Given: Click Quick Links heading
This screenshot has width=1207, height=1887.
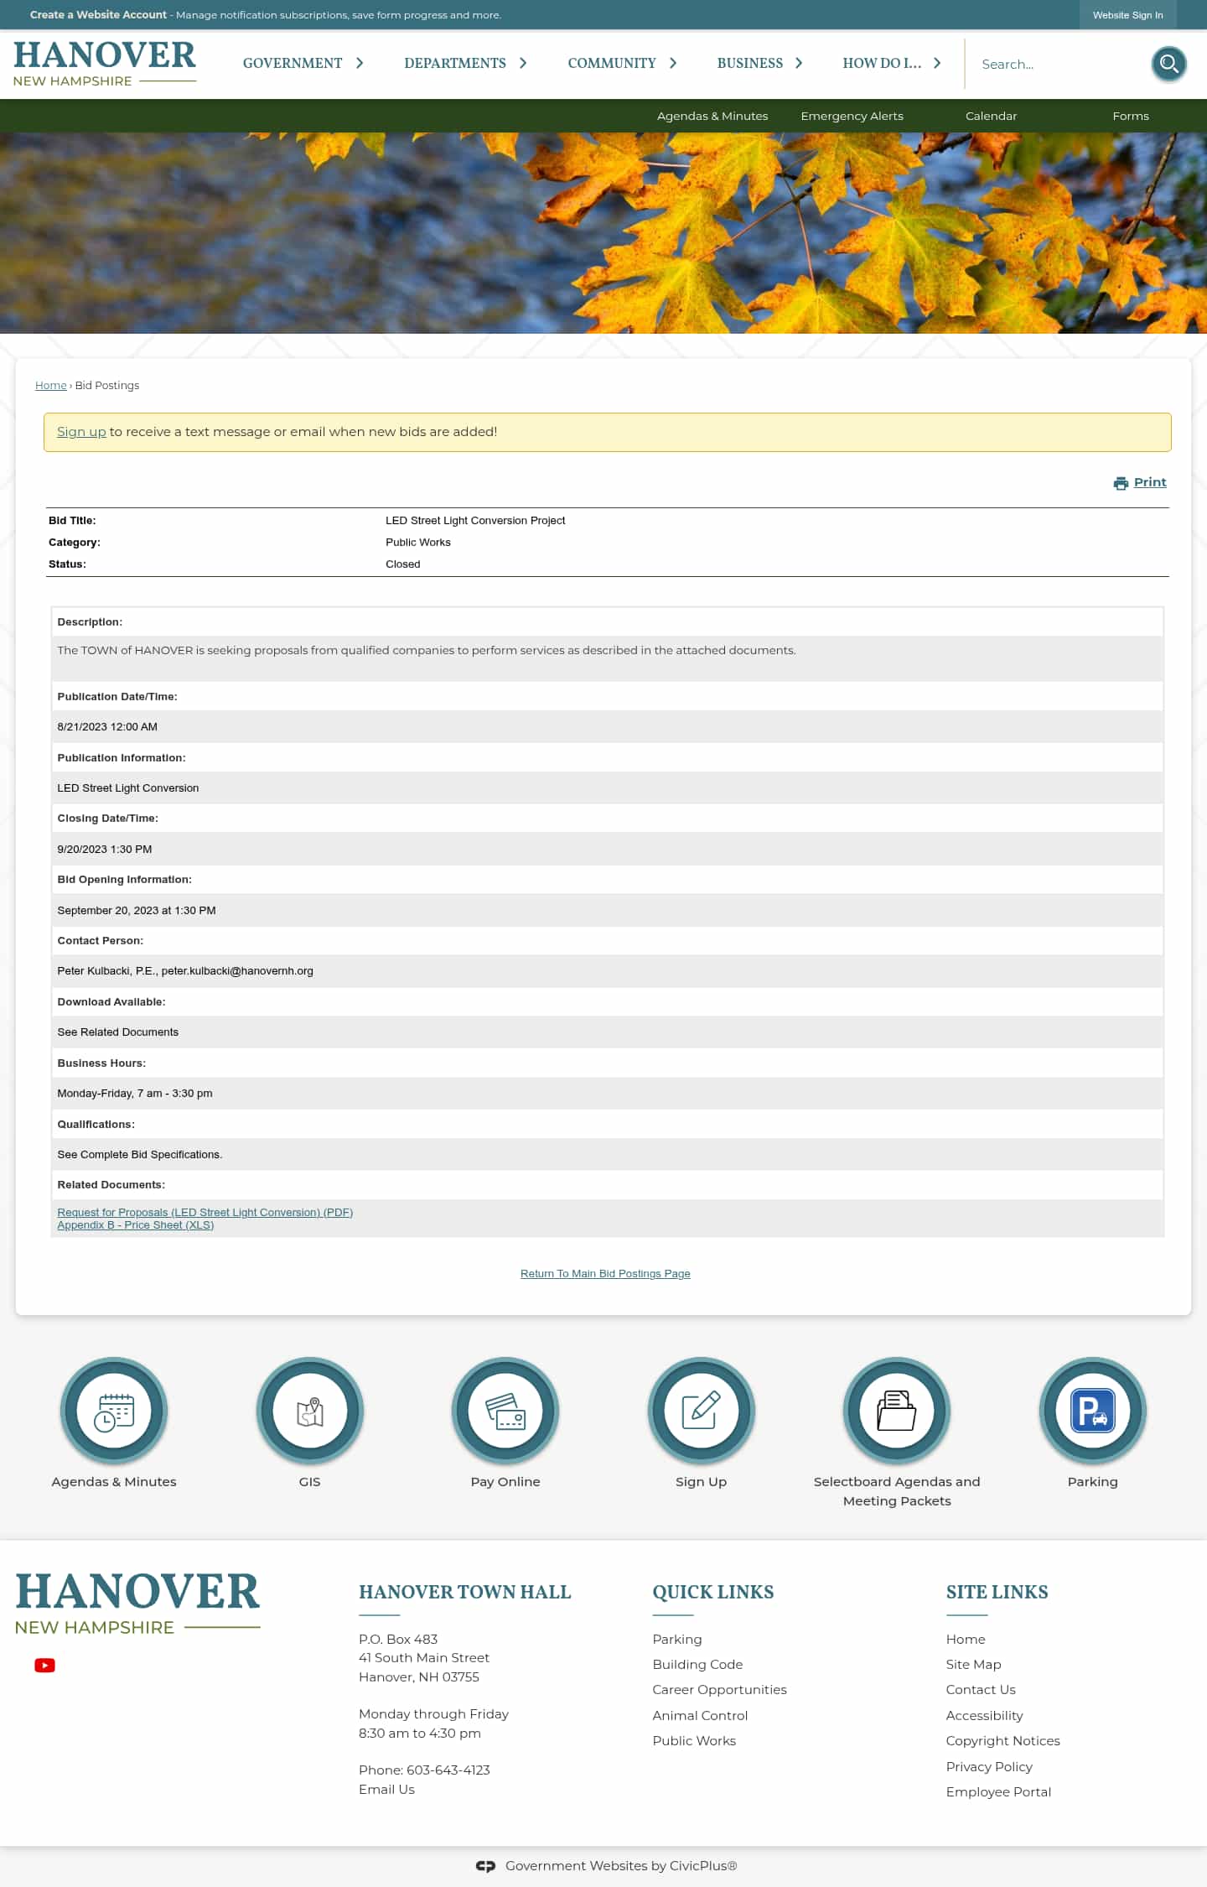Looking at the screenshot, I should (x=713, y=1592).
